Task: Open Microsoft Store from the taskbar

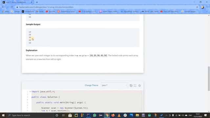Action: 70,115
